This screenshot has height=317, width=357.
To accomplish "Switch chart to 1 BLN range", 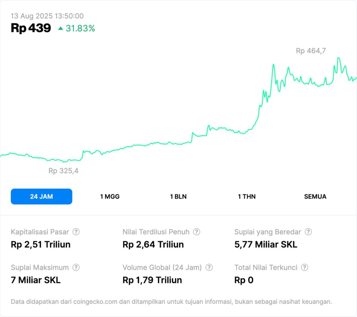I will (178, 197).
